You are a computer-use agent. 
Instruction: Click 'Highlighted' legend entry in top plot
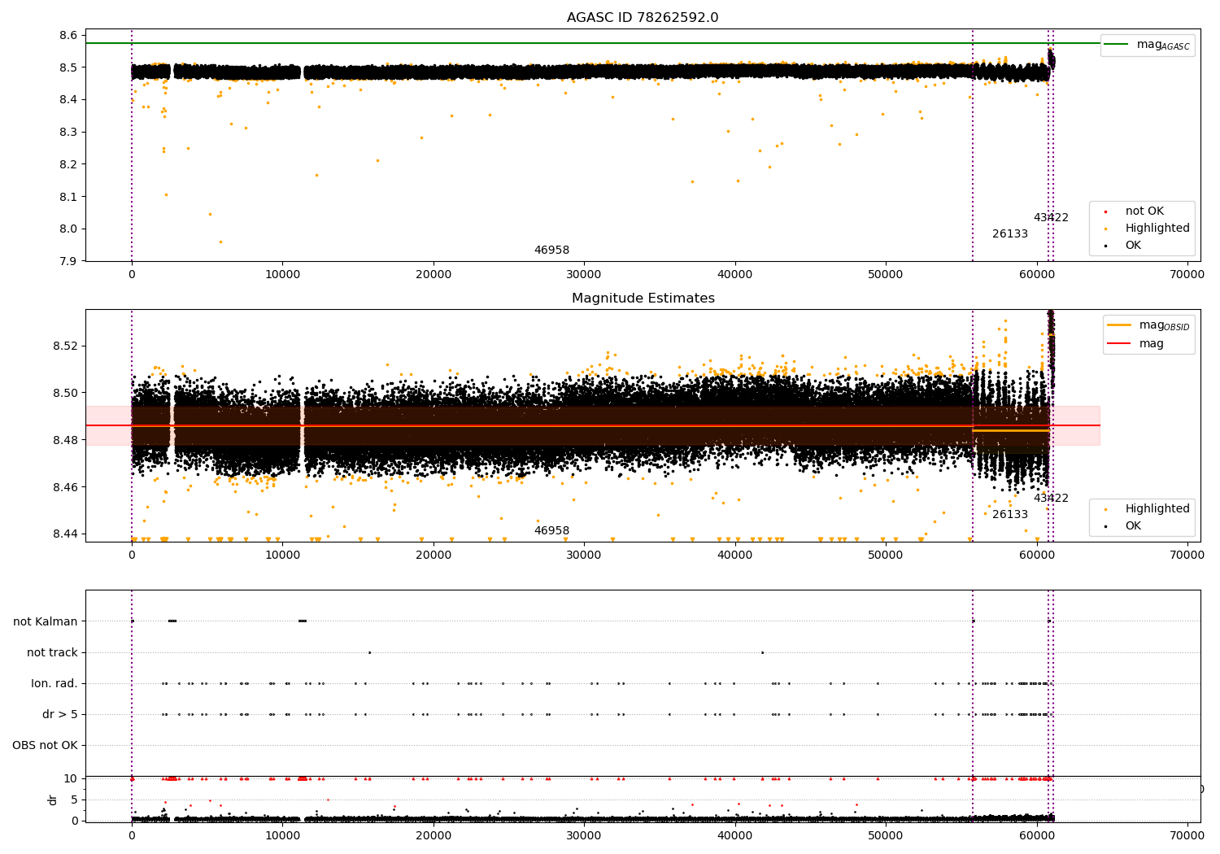pos(1157,229)
